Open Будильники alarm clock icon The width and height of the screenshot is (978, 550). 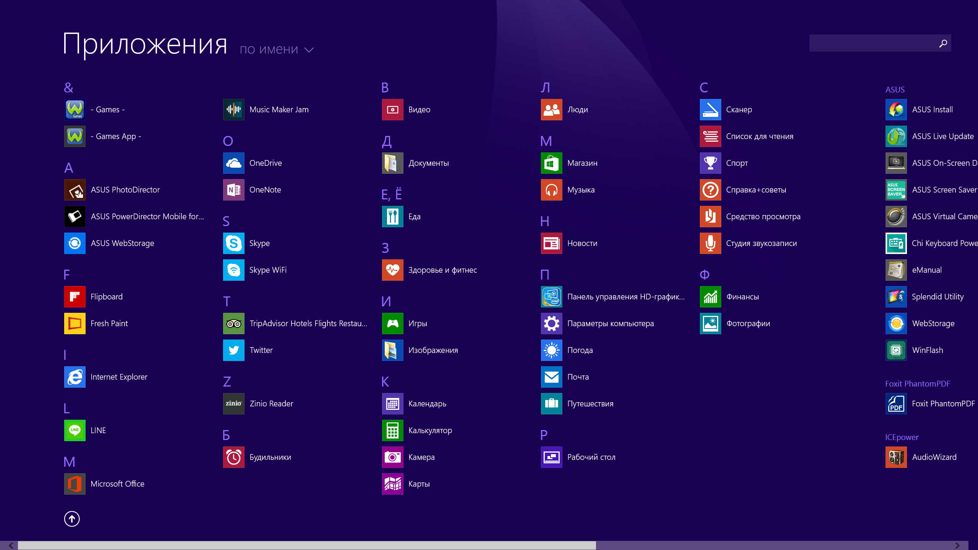(x=233, y=457)
